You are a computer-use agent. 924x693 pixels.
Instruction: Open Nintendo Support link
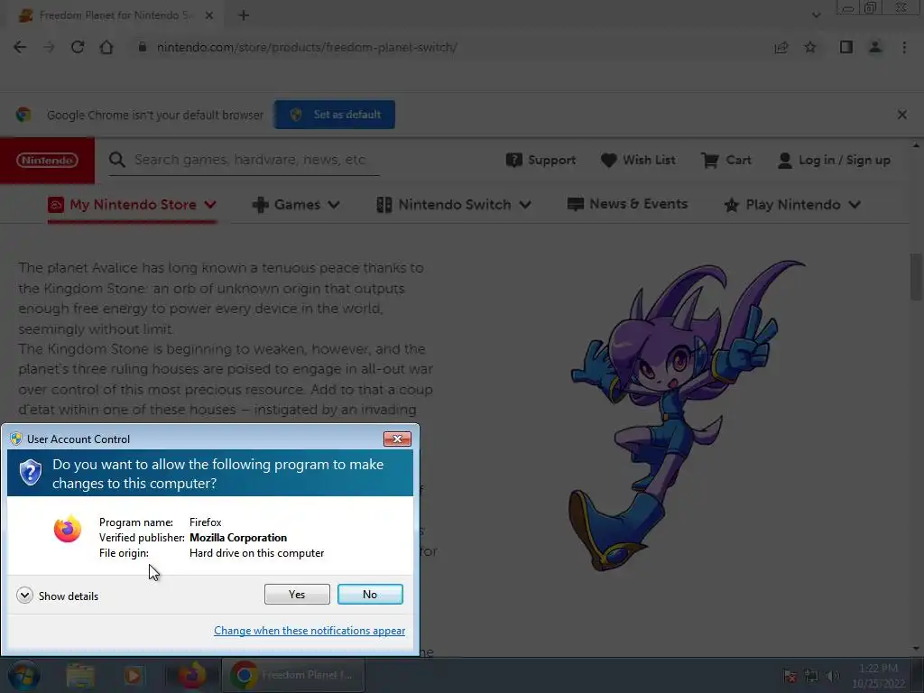541,160
